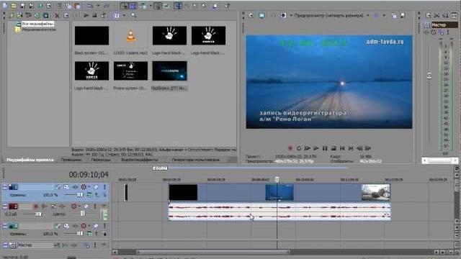Create a new project from main toolbar
Viewport: 461px width, 259px height.
tap(5, 6)
